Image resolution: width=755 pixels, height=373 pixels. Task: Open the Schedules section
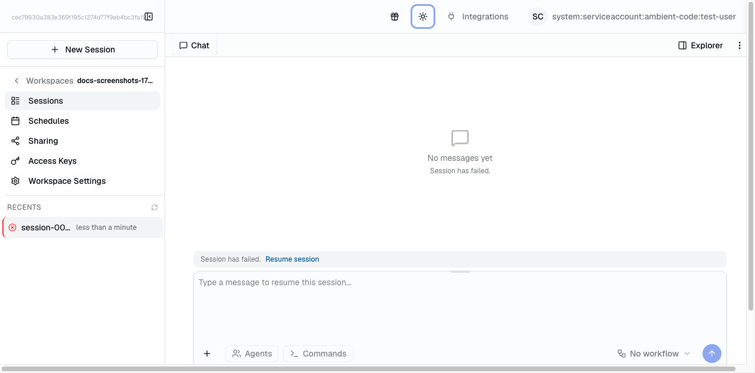(48, 120)
